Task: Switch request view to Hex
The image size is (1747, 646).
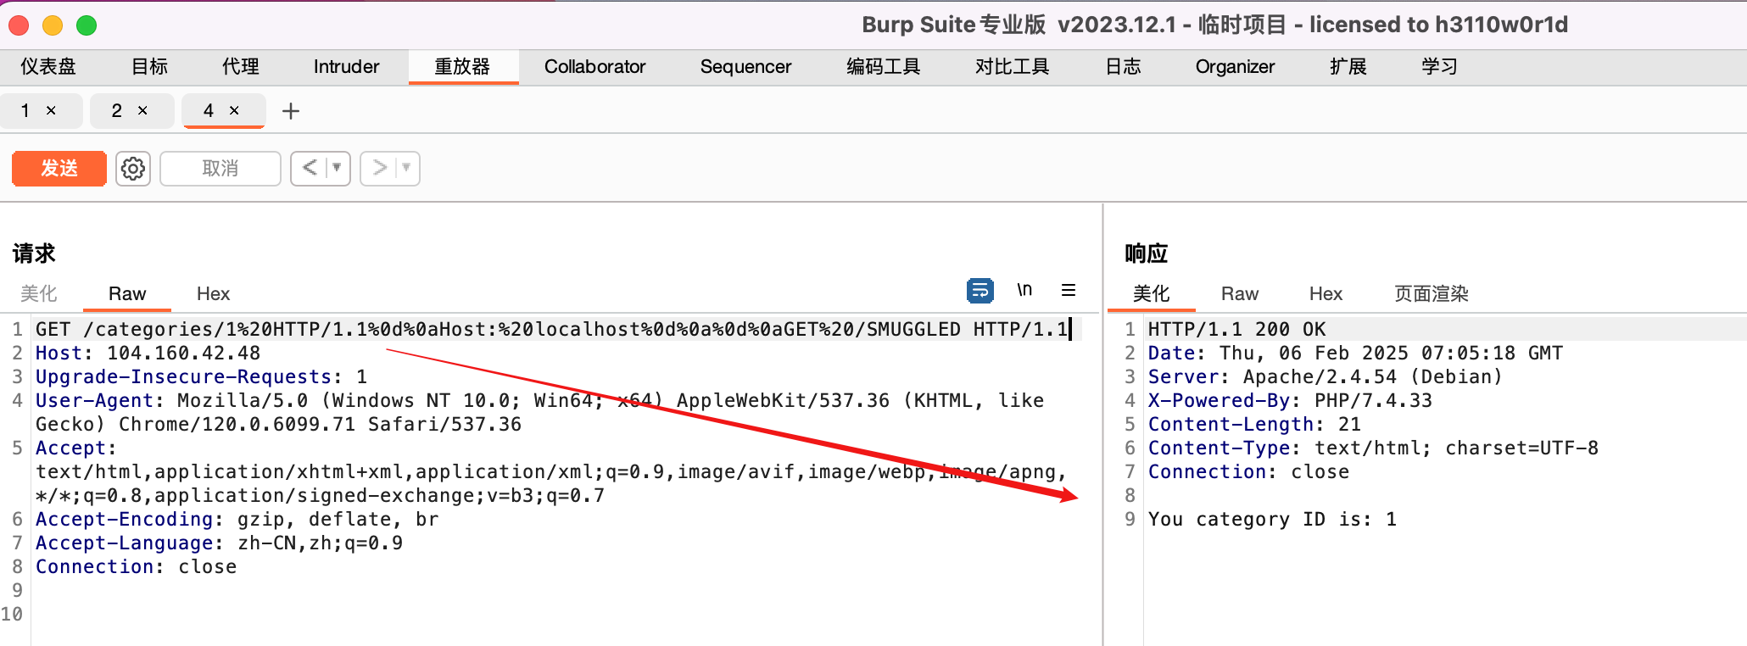Action: click(213, 294)
